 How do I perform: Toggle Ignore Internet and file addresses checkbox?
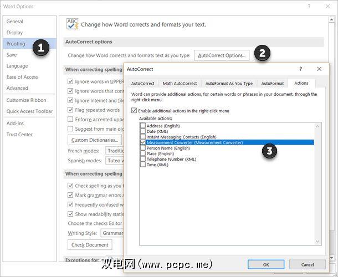(70, 100)
